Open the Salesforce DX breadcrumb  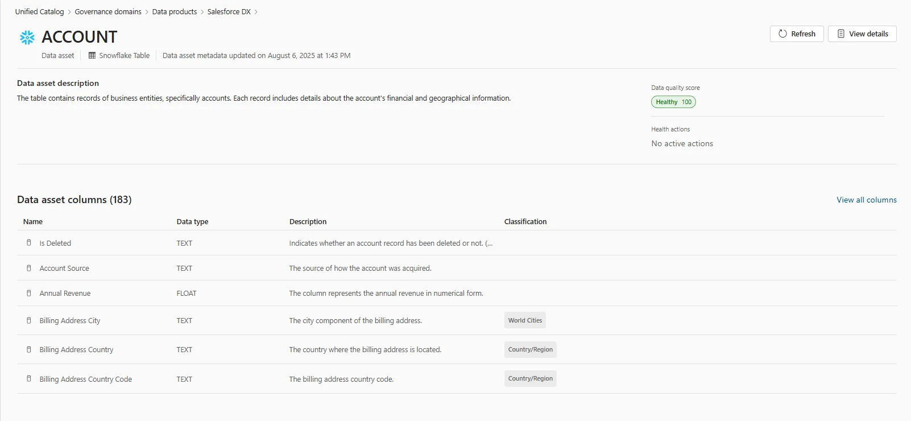click(229, 11)
